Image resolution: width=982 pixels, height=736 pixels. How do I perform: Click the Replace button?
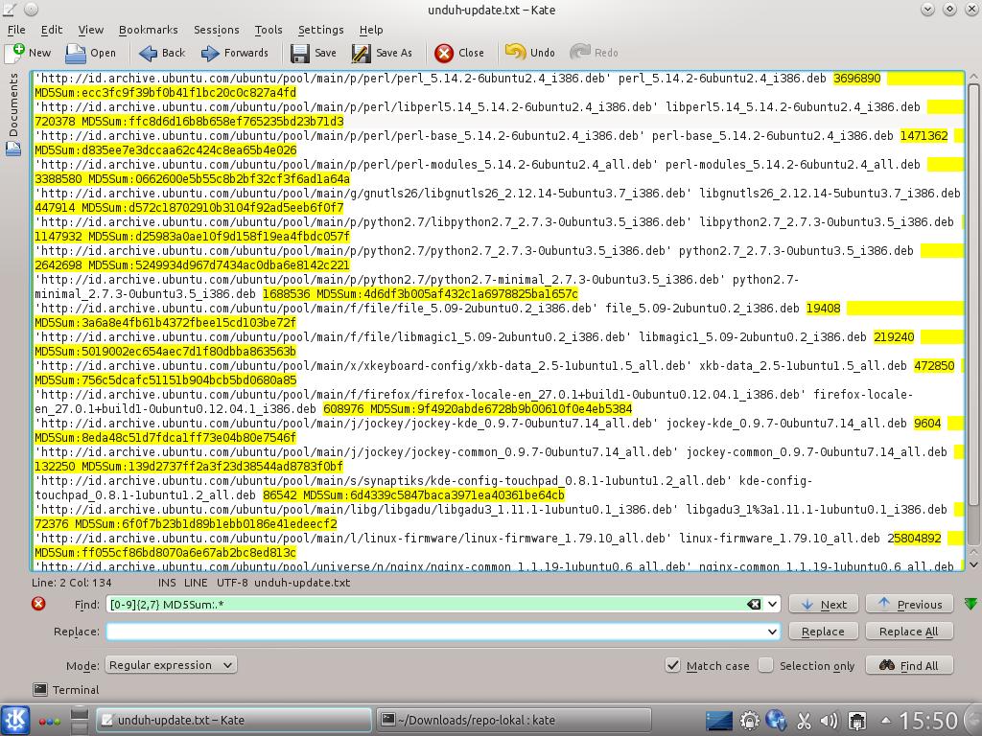click(x=824, y=632)
